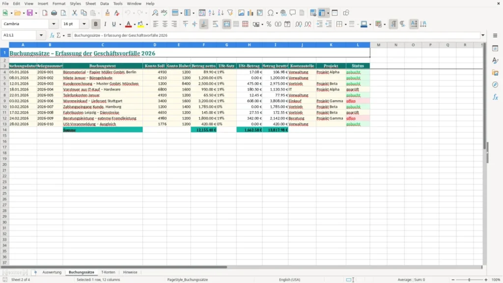Open the Function Wizard fx icon
This screenshot has height=283, width=503.
point(52,35)
